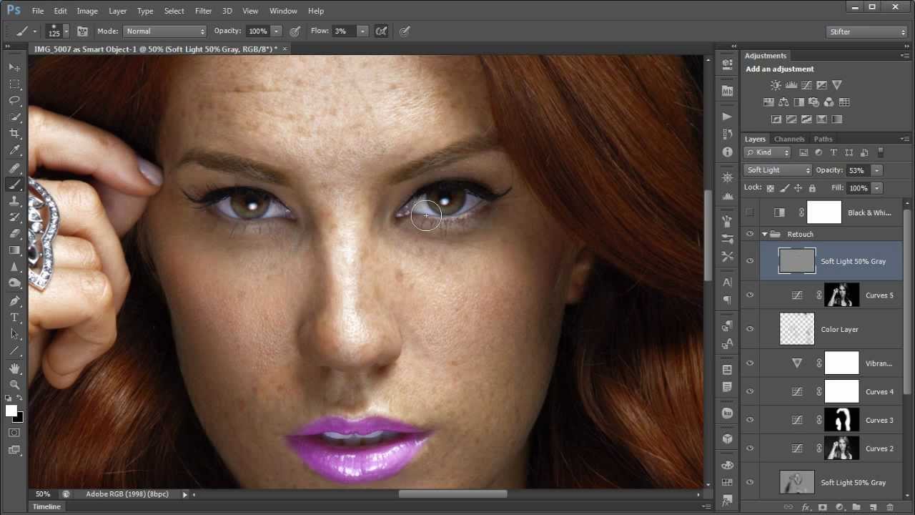Collapse the Retouch layer group
The image size is (915, 515).
pyautogui.click(x=764, y=234)
